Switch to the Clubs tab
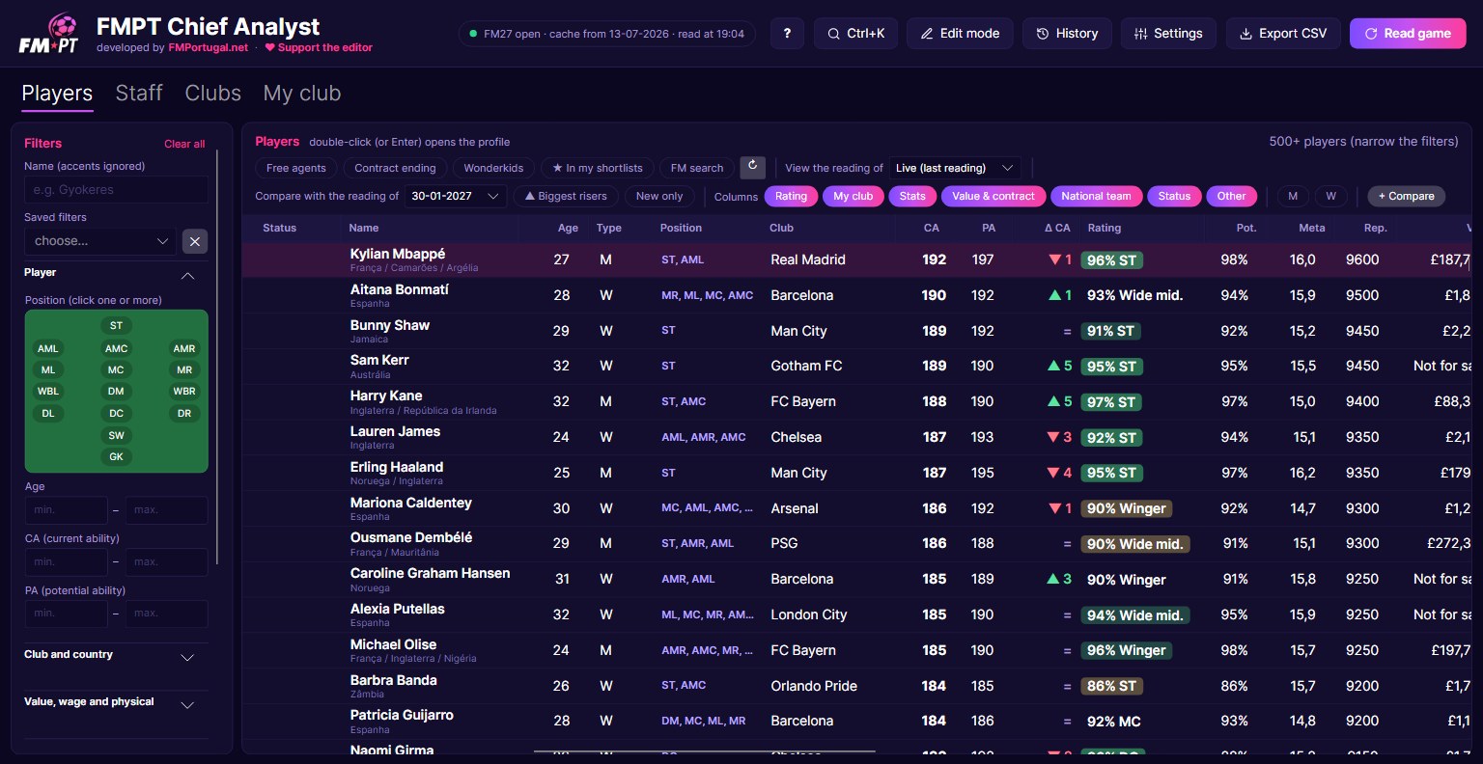 click(213, 93)
